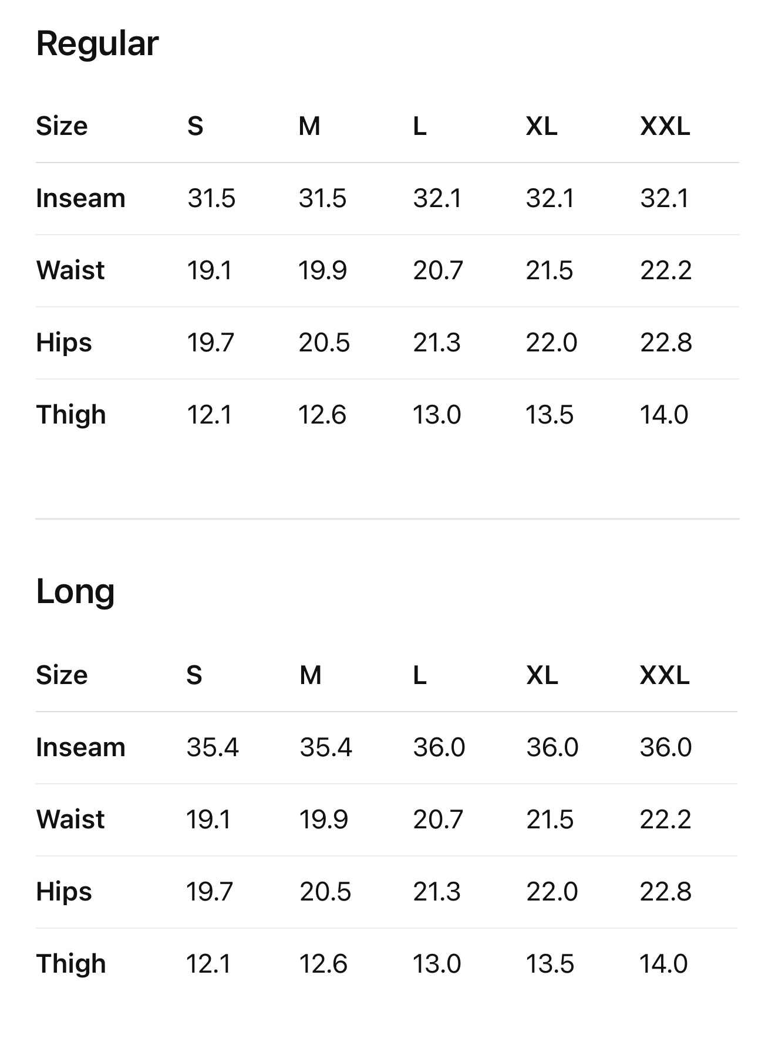Click Regular thigh value 12.6 for size M
Viewport: 775px width, 1046px height.
pyautogui.click(x=322, y=415)
